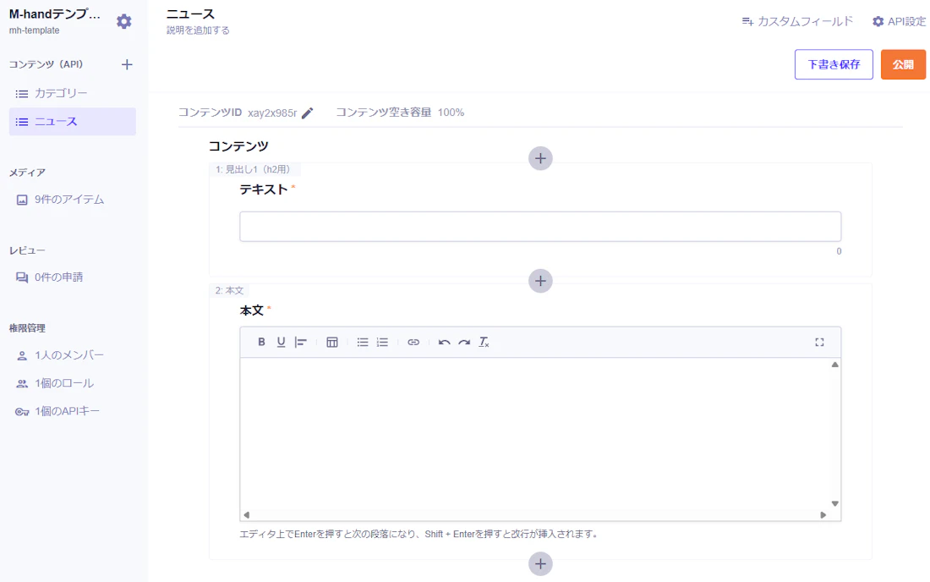
Task: Insert a link in the editor
Action: [413, 342]
